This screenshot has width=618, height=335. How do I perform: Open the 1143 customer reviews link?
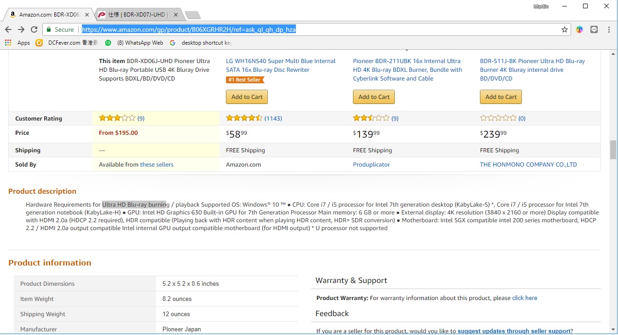[x=273, y=118]
